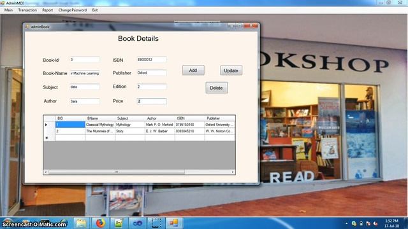
Task: Focus the Price input field
Action: pyautogui.click(x=152, y=101)
